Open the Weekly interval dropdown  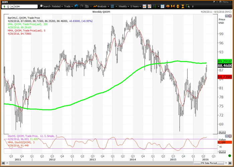click(124, 6)
